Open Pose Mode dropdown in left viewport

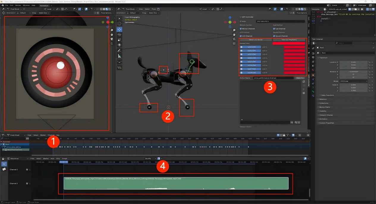click(14, 9)
